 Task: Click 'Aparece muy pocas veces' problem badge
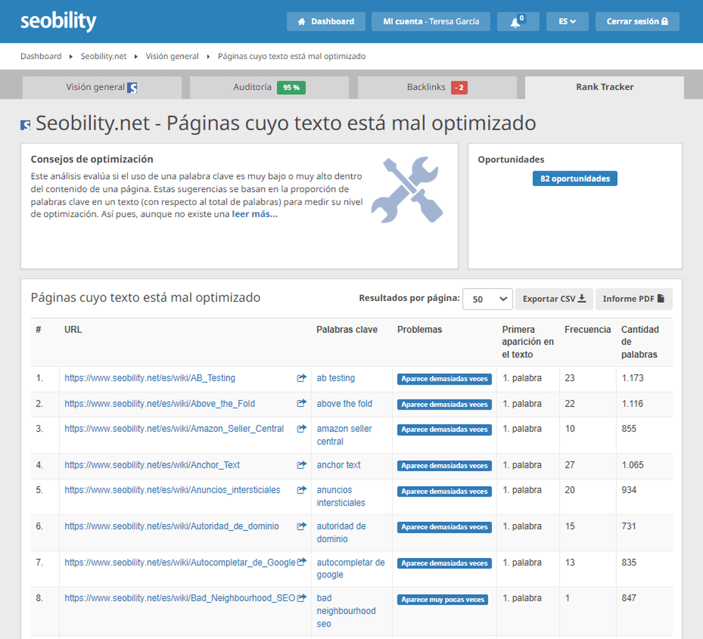click(x=442, y=599)
